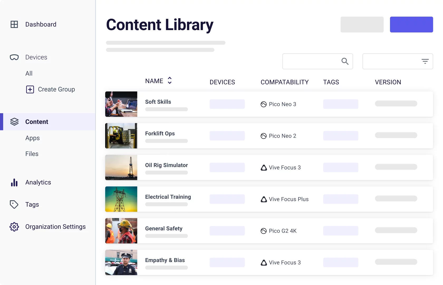Screen dimensions: 443x285
Task: Select Apps in the sidebar
Action: tap(32, 138)
